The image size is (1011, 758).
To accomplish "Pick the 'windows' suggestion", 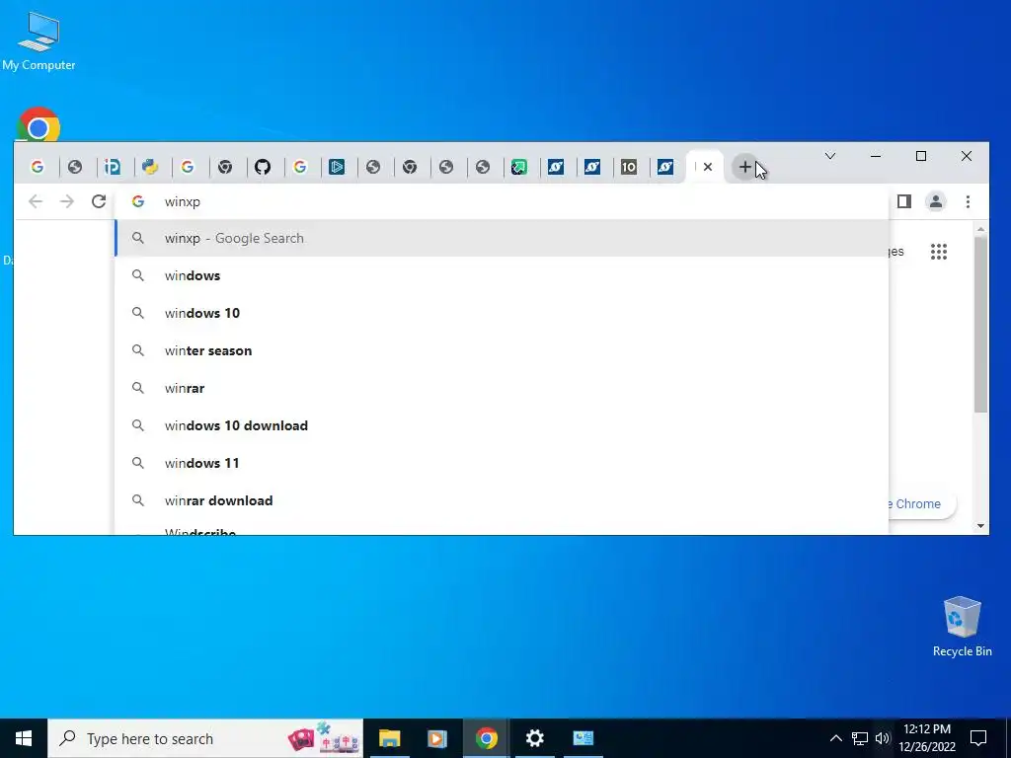I will pos(502,275).
